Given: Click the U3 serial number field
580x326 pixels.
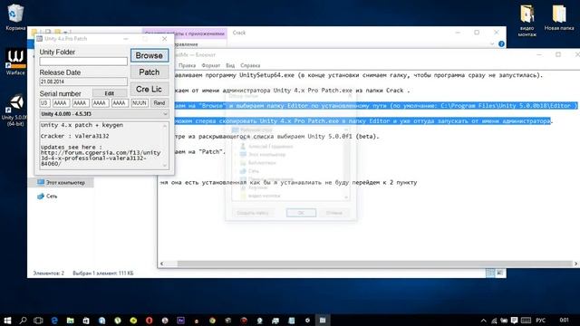Looking at the screenshot, I should [x=44, y=102].
